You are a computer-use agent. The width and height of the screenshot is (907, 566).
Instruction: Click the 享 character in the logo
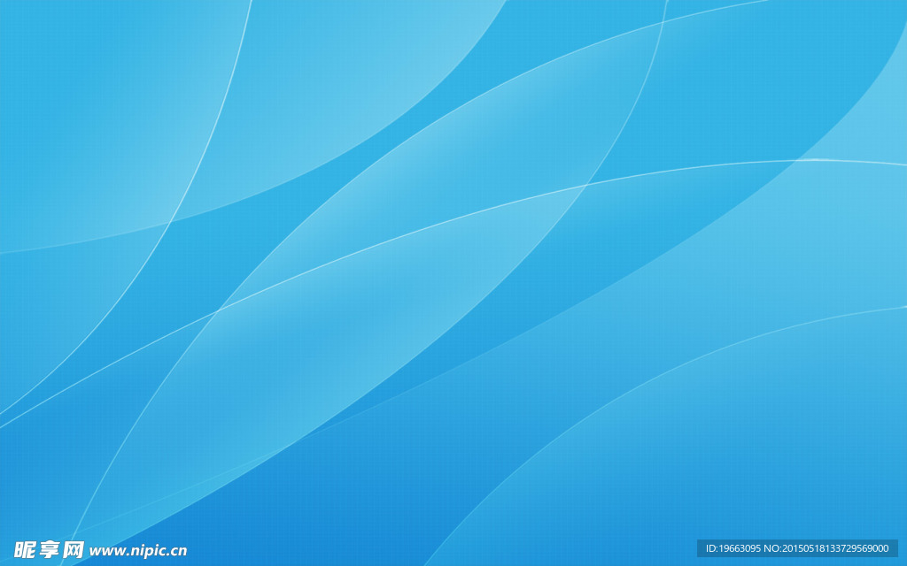tap(50, 549)
